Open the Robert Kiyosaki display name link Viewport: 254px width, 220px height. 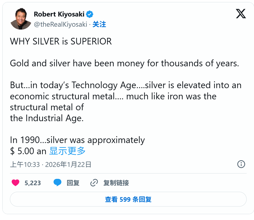pos(59,14)
